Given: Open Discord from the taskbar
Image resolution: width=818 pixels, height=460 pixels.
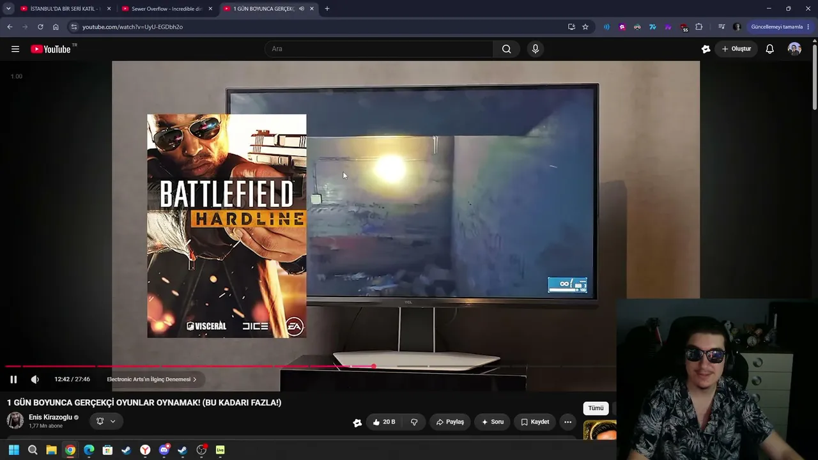Looking at the screenshot, I should coord(164,450).
